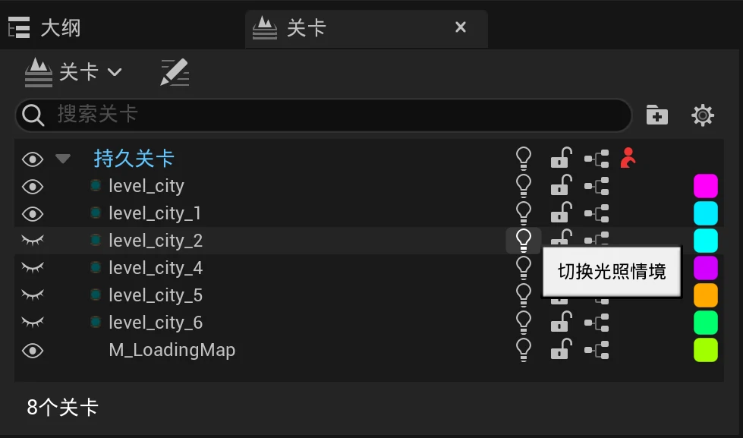Show the level_city_5 level
This screenshot has width=743, height=438.
[x=32, y=295]
